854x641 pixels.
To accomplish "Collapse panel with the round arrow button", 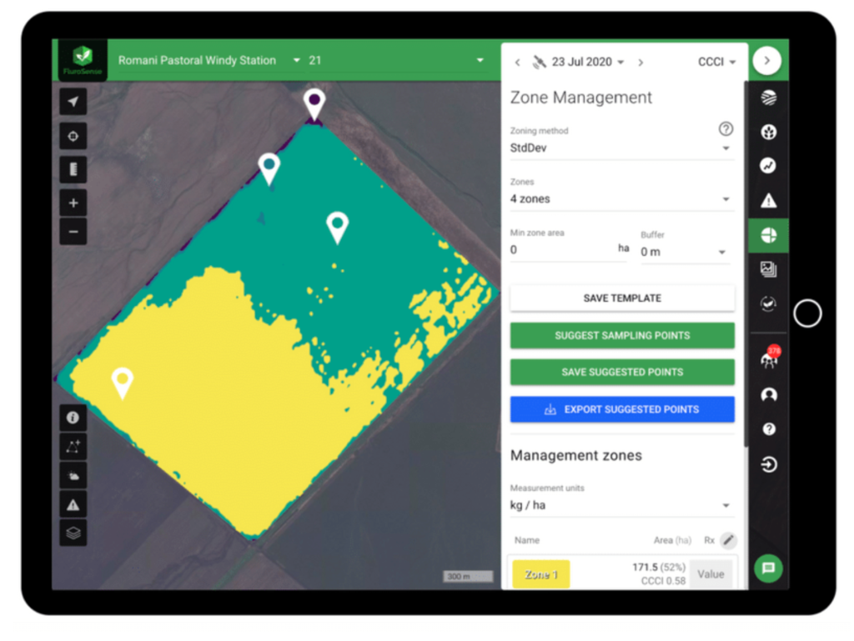I will 767,60.
